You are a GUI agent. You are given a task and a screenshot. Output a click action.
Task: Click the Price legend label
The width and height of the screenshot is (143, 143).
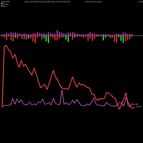[5, 6]
